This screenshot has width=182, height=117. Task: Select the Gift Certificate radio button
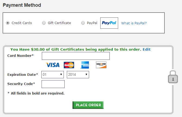click(44, 23)
